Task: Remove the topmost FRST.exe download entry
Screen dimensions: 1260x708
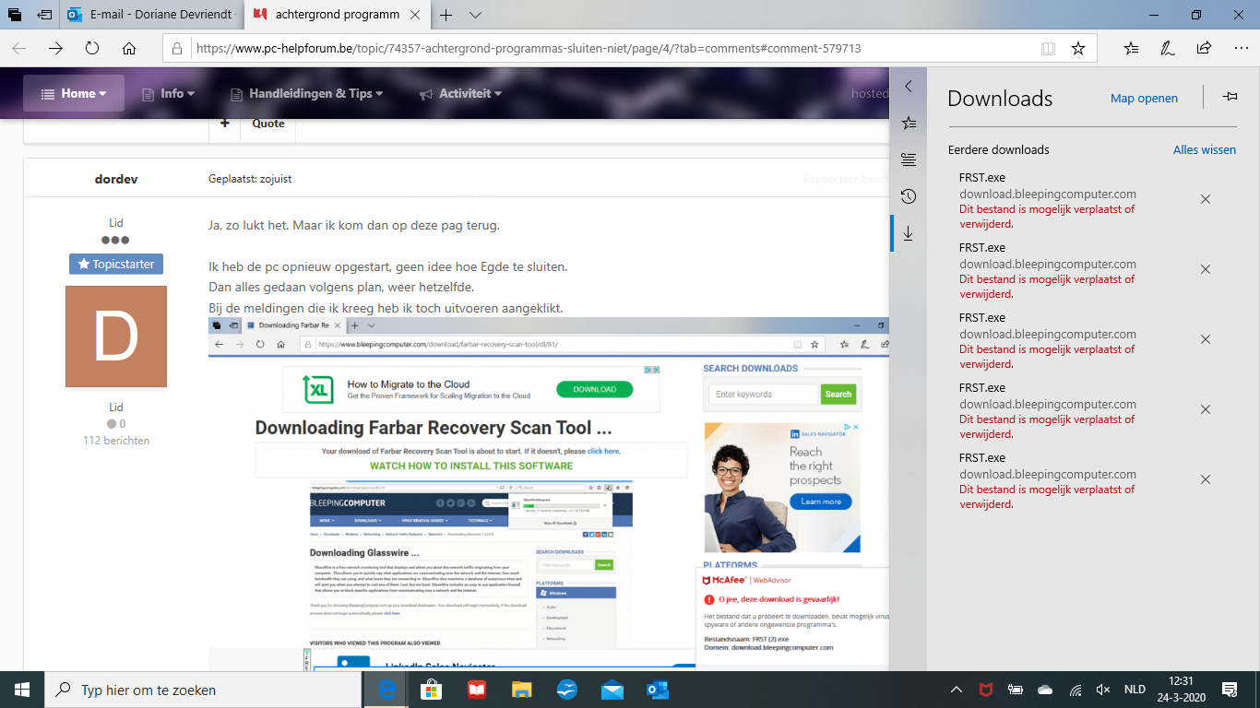Action: (x=1205, y=199)
